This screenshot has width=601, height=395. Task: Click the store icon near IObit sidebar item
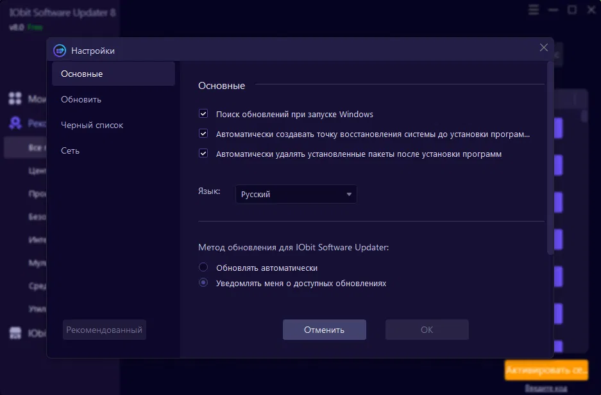(15, 333)
